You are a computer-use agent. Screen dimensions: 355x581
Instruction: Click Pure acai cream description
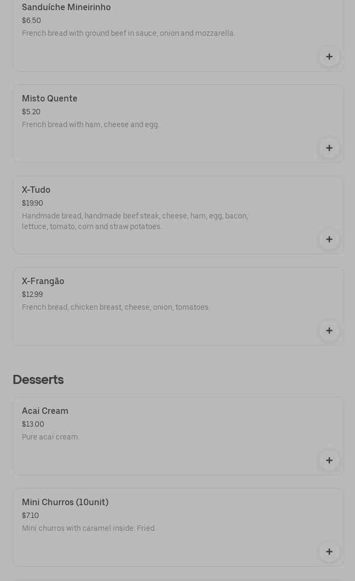[51, 437]
